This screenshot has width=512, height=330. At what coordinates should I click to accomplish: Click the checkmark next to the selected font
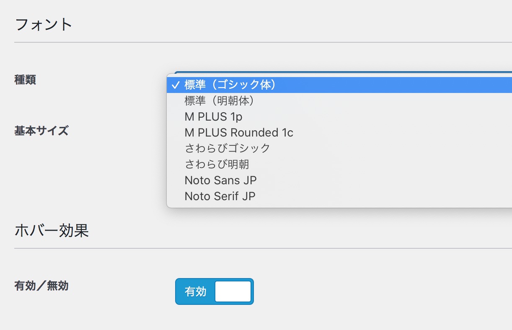tap(176, 85)
